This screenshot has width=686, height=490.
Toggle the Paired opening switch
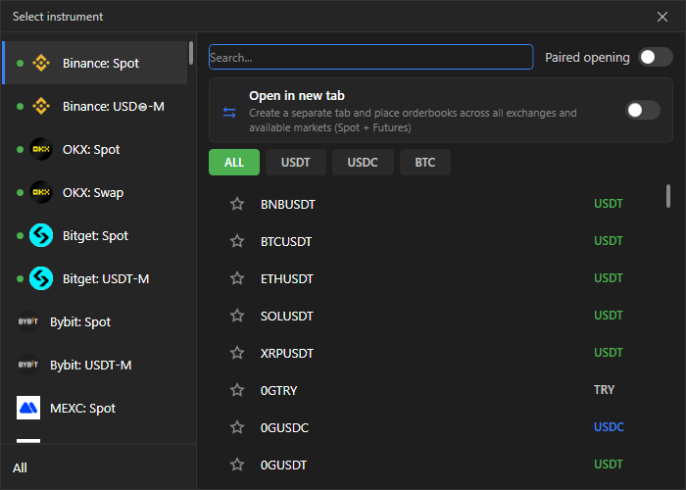click(x=655, y=57)
